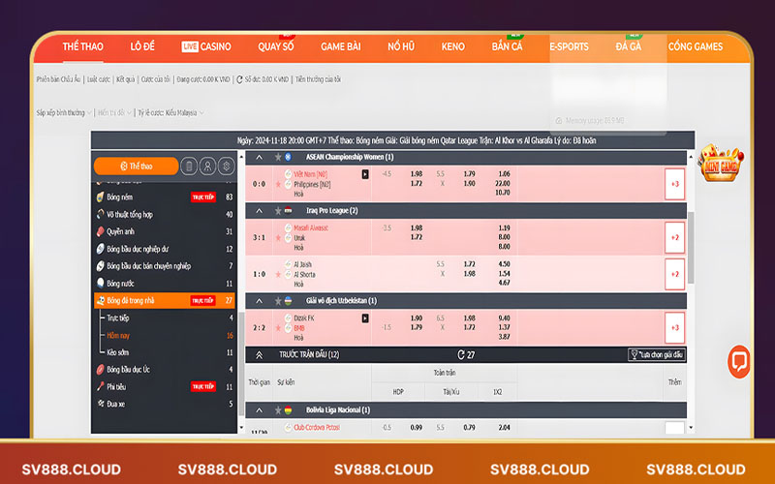Expand more markets +3 for Việt Nam match
The width and height of the screenshot is (775, 484).
674,184
